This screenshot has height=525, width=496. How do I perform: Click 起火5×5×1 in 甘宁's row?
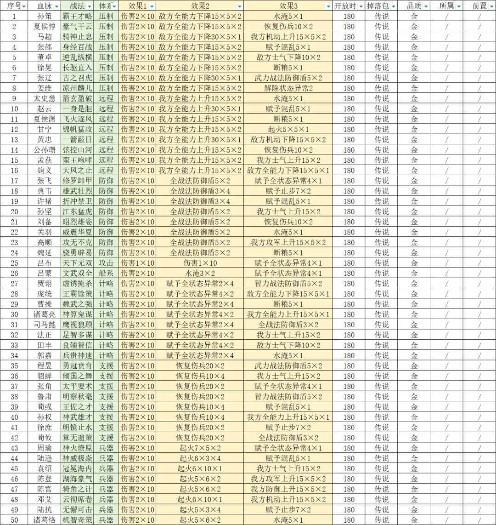288,129
